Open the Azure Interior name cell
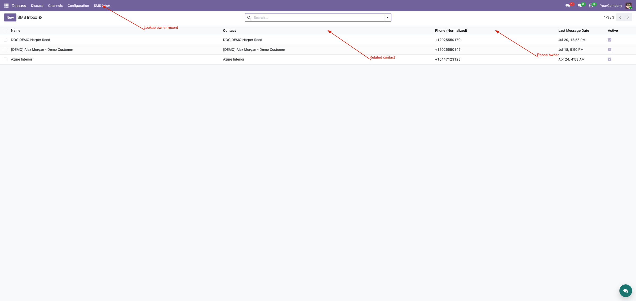The image size is (636, 301). pyautogui.click(x=21, y=60)
